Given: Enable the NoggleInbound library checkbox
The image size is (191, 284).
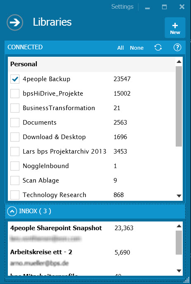Looking at the screenshot, I should tap(15, 166).
